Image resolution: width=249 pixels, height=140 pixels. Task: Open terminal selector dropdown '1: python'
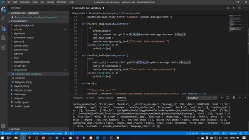click(202, 98)
